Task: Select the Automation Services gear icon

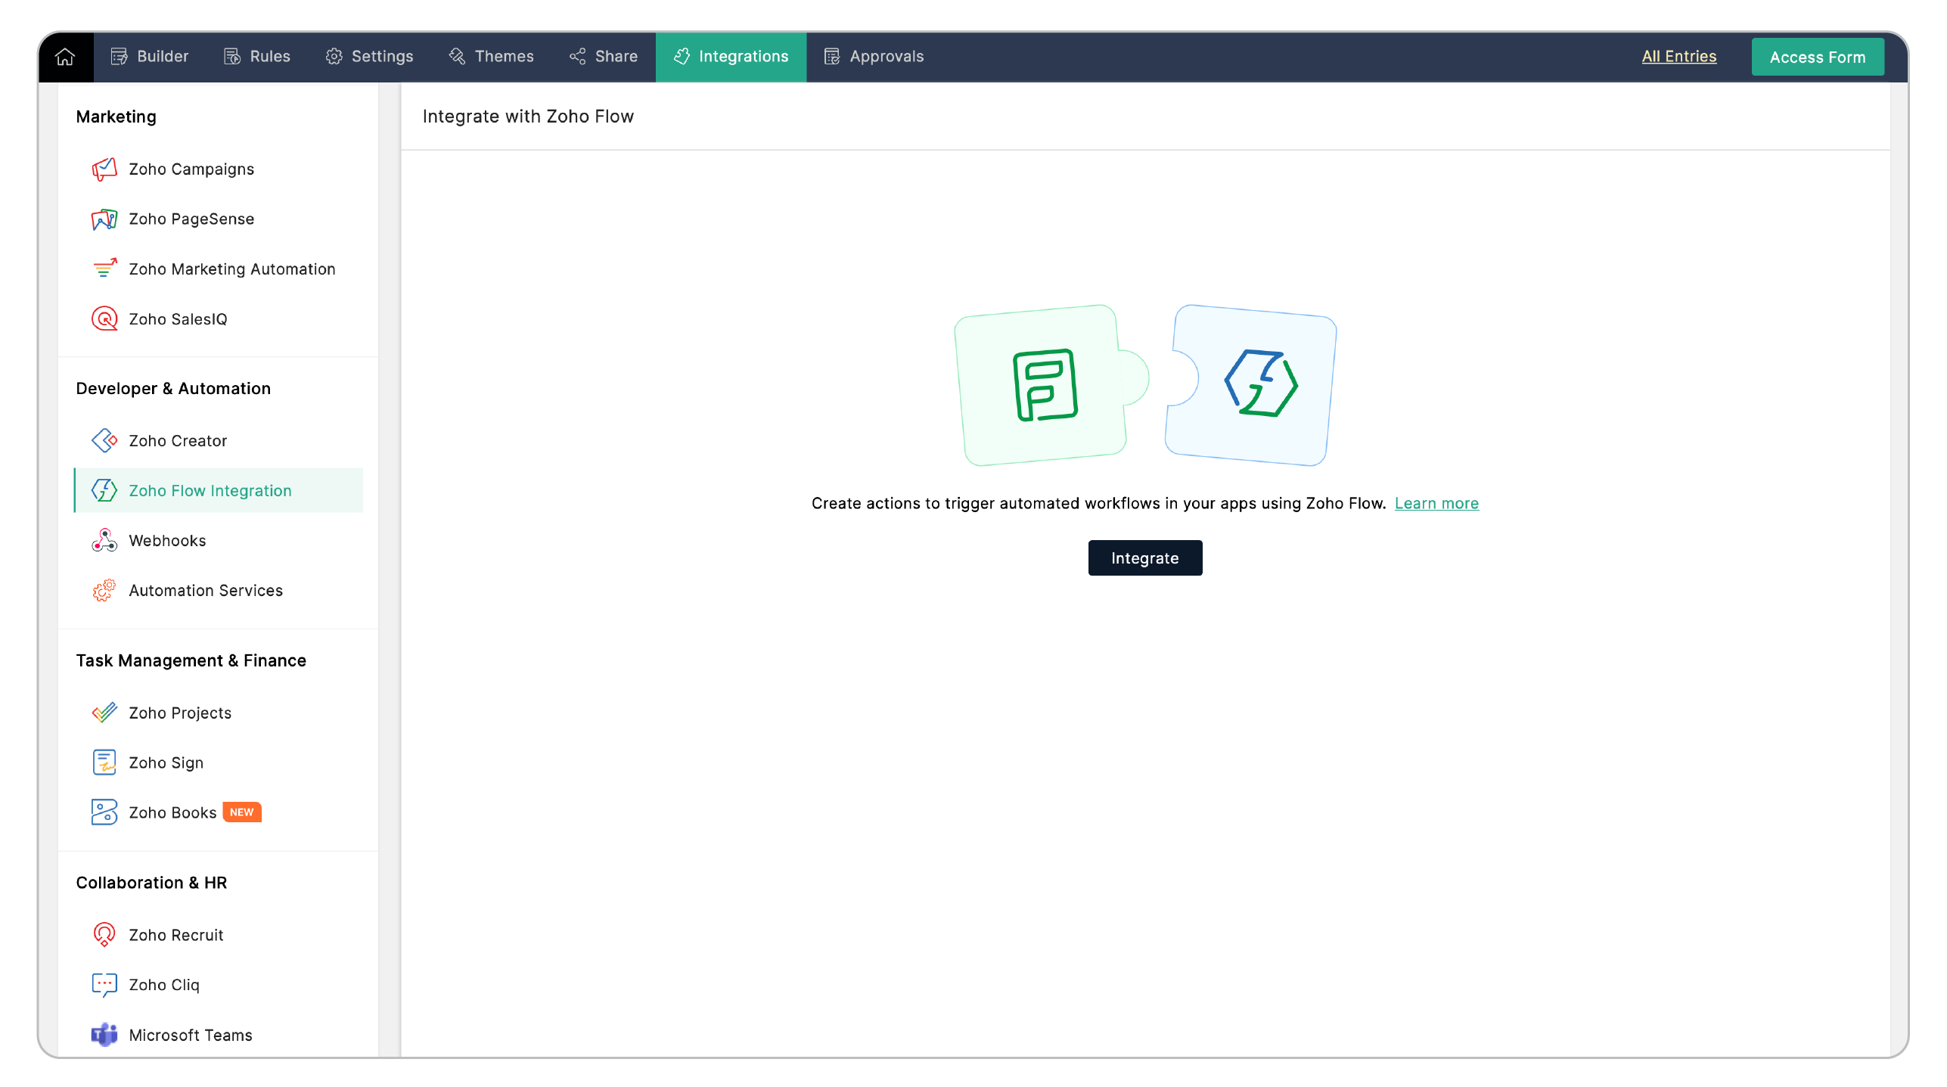Action: pyautogui.click(x=104, y=591)
